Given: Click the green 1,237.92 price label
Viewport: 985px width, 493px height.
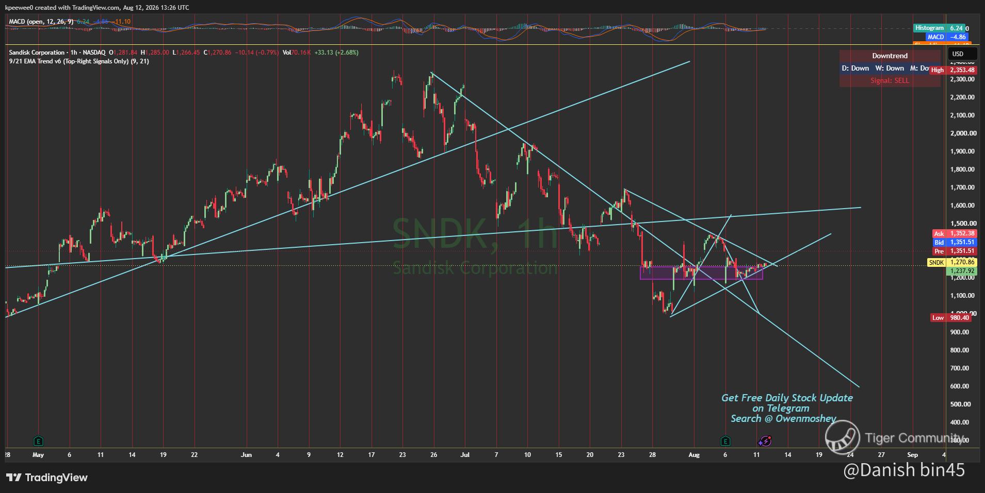Looking at the screenshot, I should (963, 271).
